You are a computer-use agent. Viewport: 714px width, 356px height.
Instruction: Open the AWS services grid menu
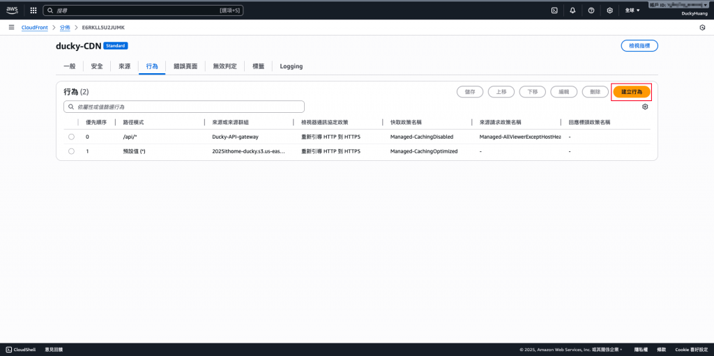click(x=33, y=10)
